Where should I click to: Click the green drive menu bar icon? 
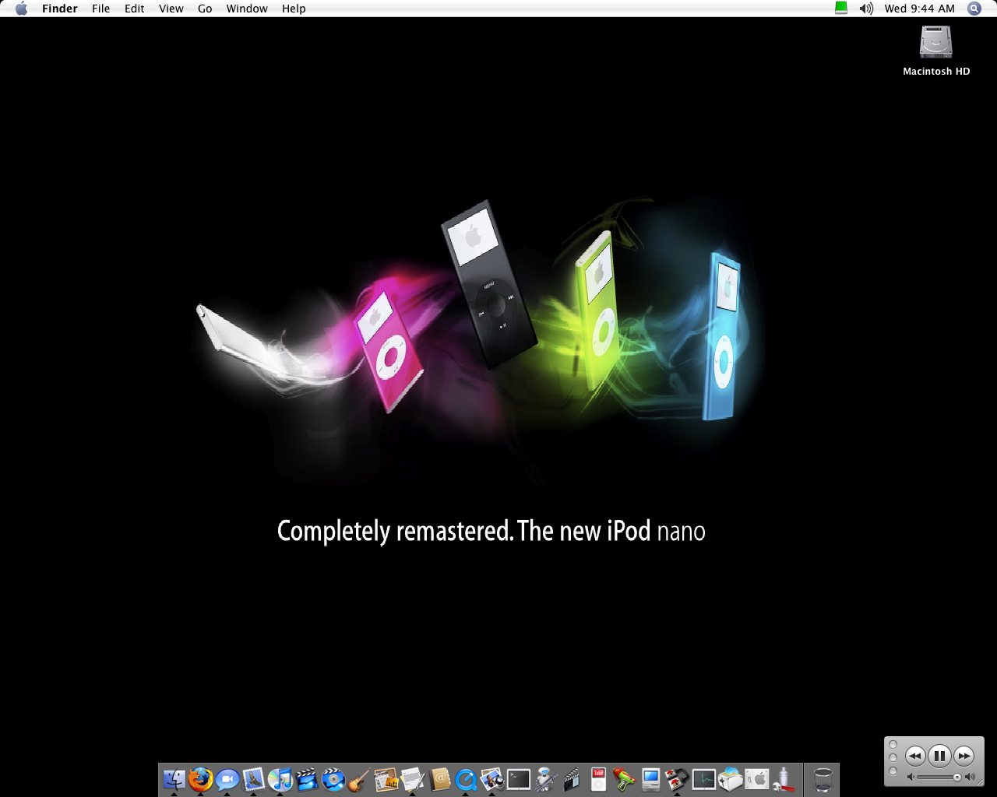(841, 9)
